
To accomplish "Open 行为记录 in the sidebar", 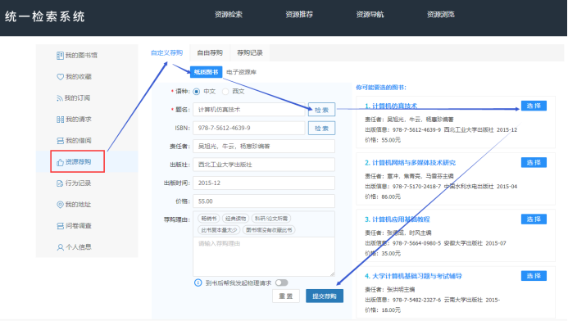I will click(75, 183).
